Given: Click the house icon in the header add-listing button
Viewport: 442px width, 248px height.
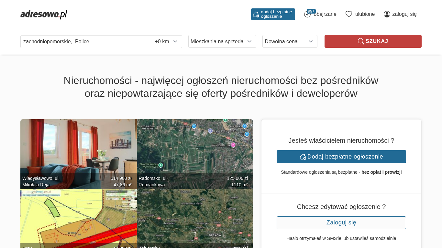Looking at the screenshot, I should (256, 14).
